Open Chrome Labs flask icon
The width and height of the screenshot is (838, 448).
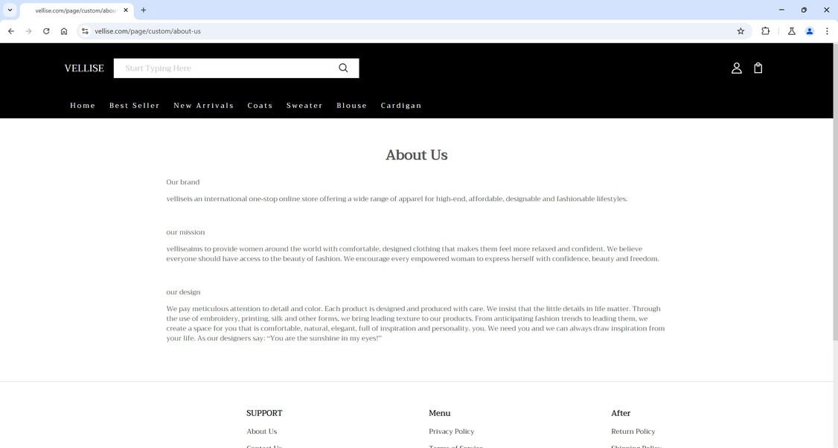click(x=792, y=31)
